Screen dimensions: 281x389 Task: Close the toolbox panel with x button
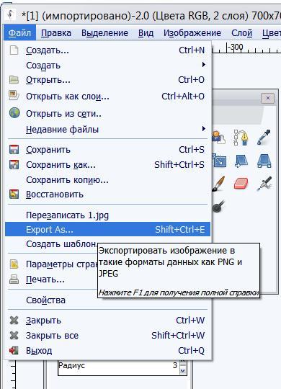click(x=267, y=98)
